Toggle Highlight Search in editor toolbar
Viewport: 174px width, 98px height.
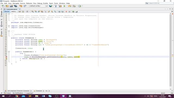[x=42, y=11]
